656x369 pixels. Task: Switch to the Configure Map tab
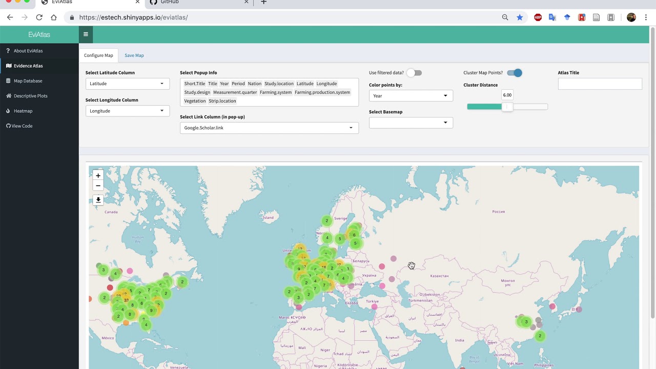pyautogui.click(x=98, y=55)
